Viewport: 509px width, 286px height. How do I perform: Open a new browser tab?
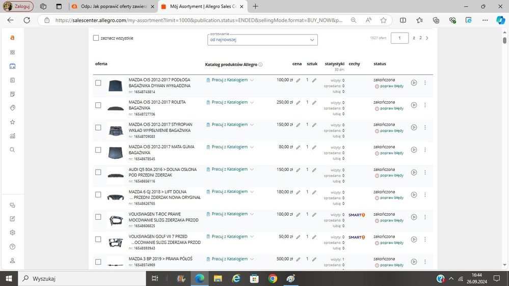pos(255,7)
